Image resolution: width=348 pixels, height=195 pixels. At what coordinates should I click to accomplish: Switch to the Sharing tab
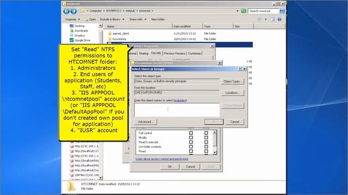coord(144,54)
